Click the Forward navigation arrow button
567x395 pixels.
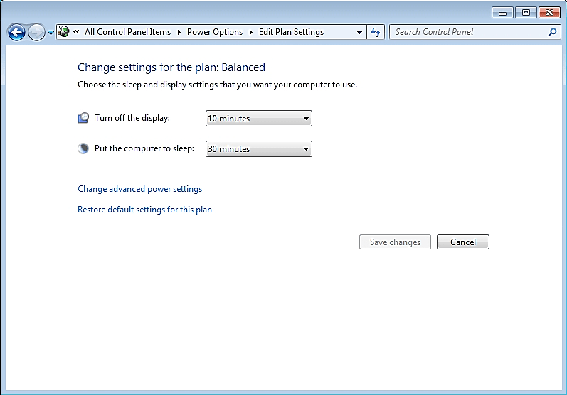[x=36, y=32]
